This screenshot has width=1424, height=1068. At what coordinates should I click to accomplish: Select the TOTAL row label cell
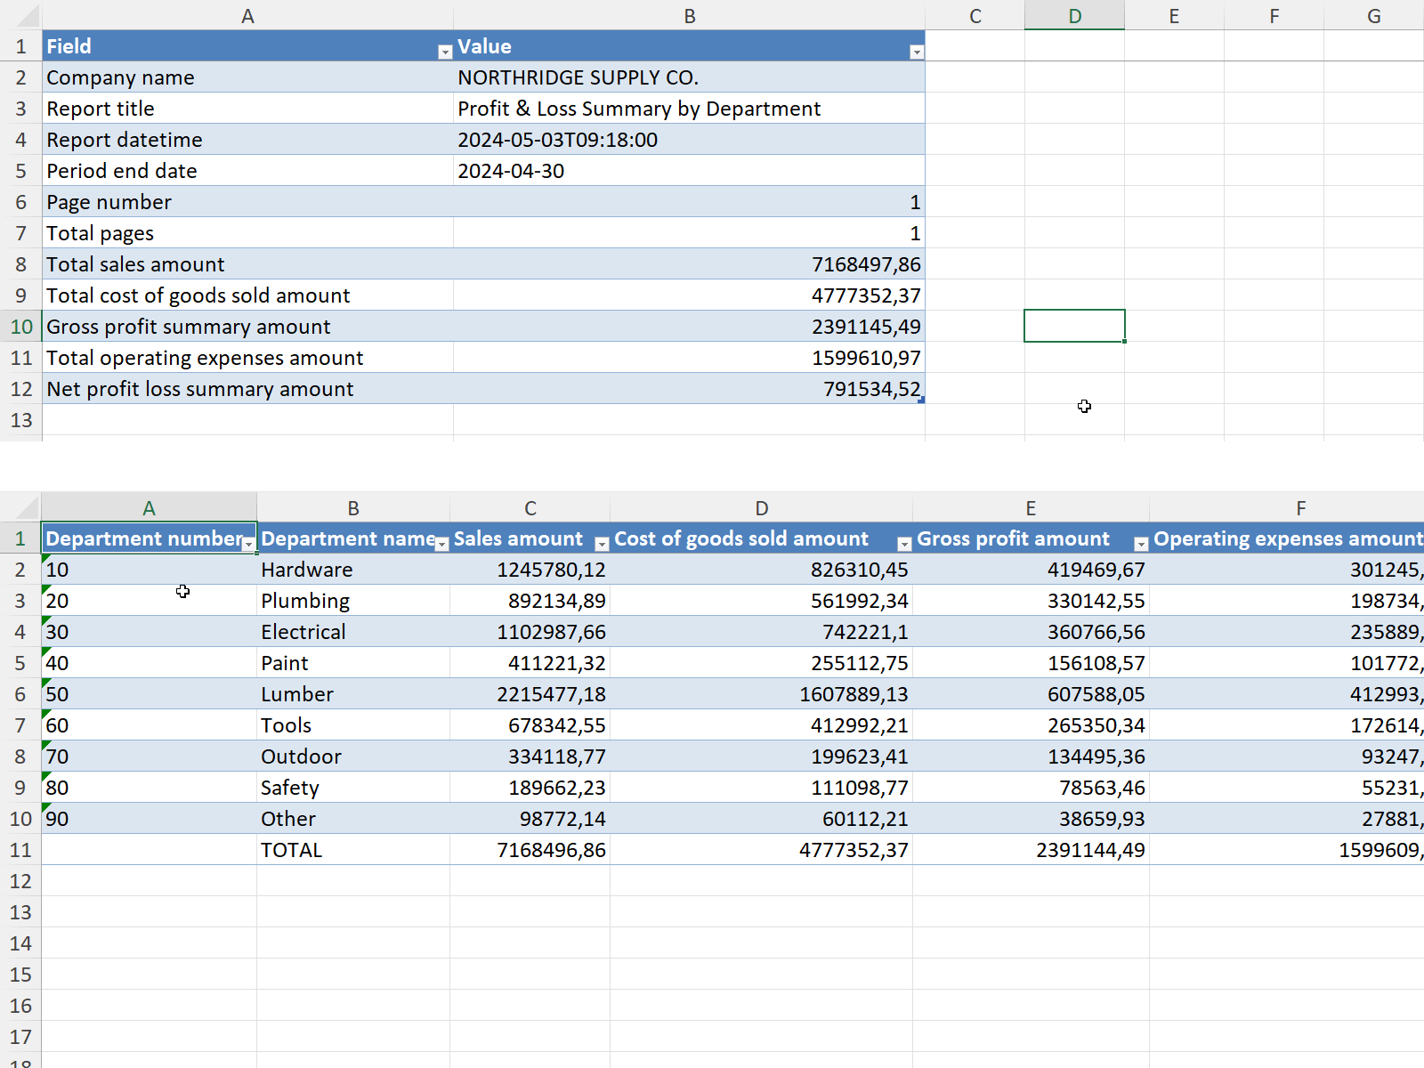tap(353, 850)
